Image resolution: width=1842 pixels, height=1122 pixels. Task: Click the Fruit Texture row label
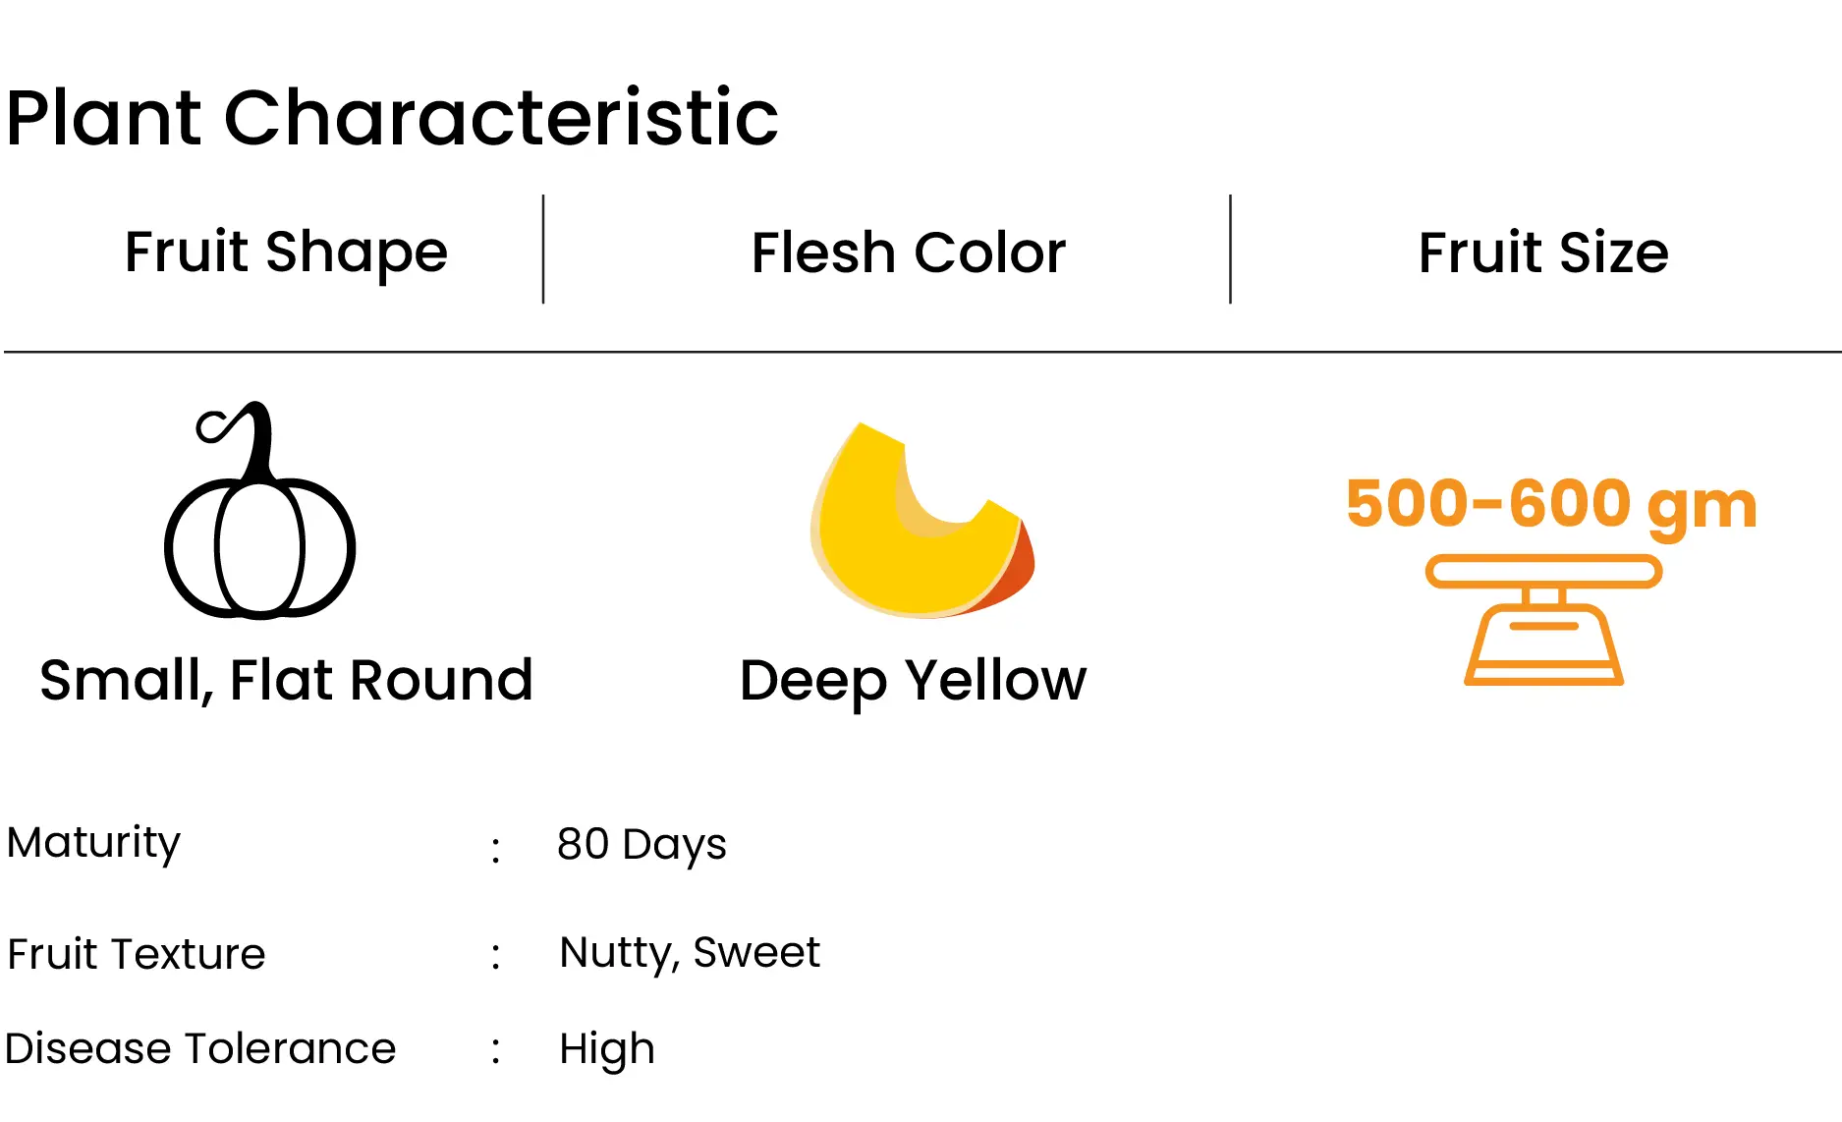(x=137, y=954)
